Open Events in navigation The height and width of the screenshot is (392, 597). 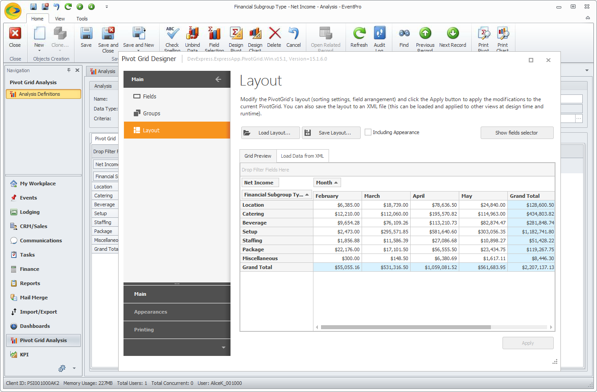point(43,198)
